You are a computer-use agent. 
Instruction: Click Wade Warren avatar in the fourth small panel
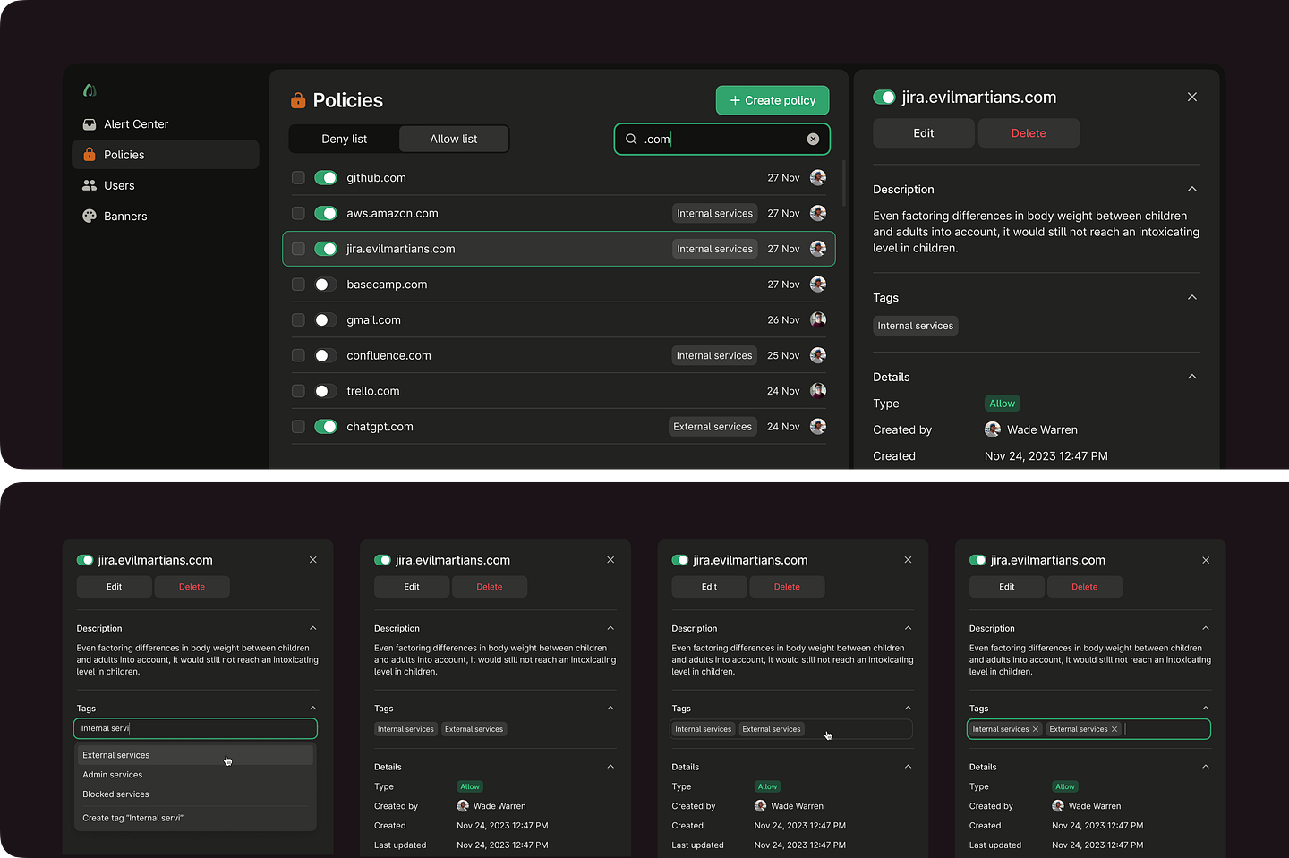tap(1058, 806)
